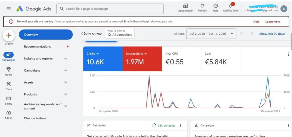
Task: Select the Overview navigation item
Action: click(46, 34)
